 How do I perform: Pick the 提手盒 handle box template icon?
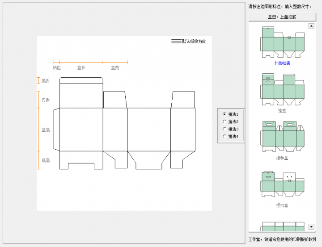click(x=282, y=137)
